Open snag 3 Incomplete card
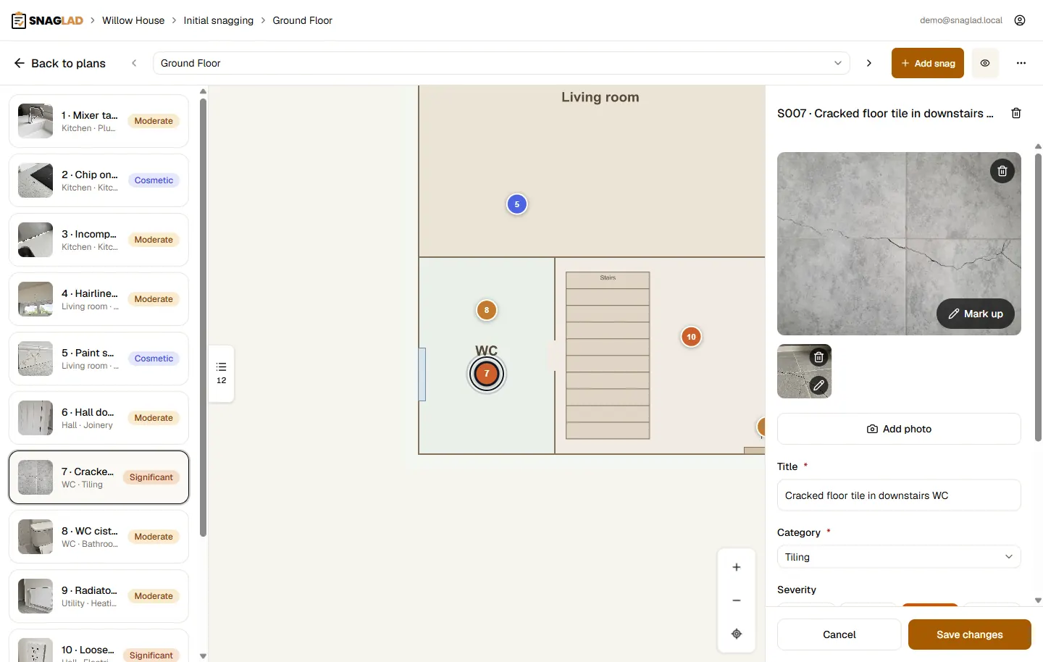The height and width of the screenshot is (662, 1043). pos(99,240)
